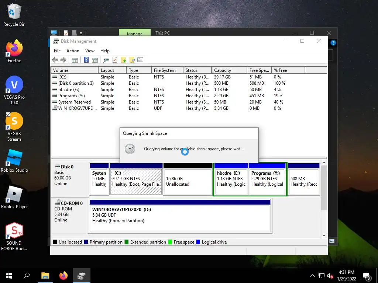This screenshot has width=378, height=283.
Task: Open the clock showing 4:31 PM
Action: click(346, 276)
